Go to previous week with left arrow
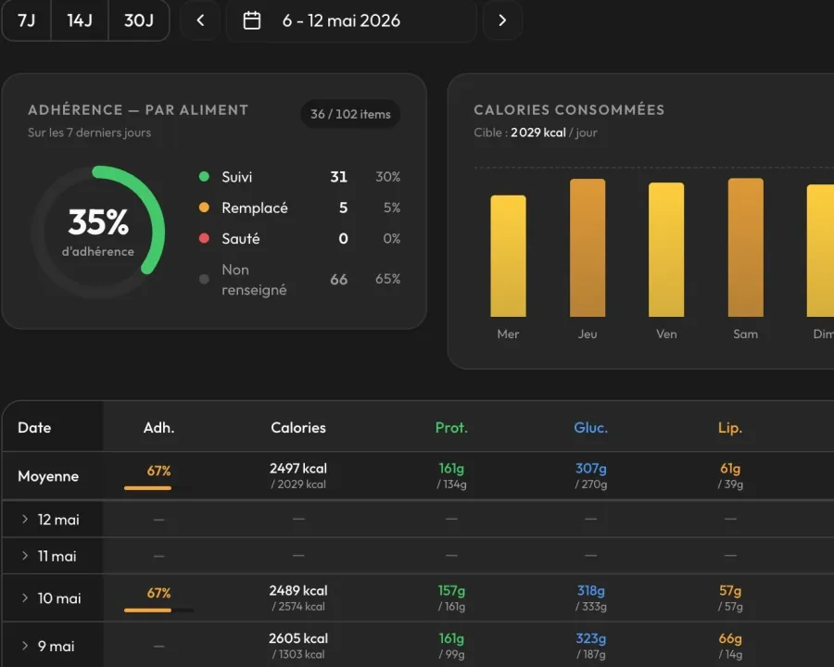The height and width of the screenshot is (667, 834). (x=200, y=20)
